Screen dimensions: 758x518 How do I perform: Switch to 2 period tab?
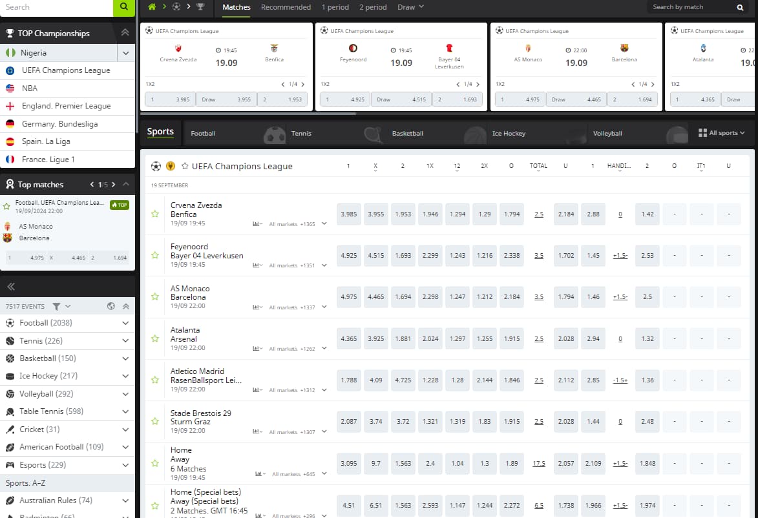click(373, 7)
